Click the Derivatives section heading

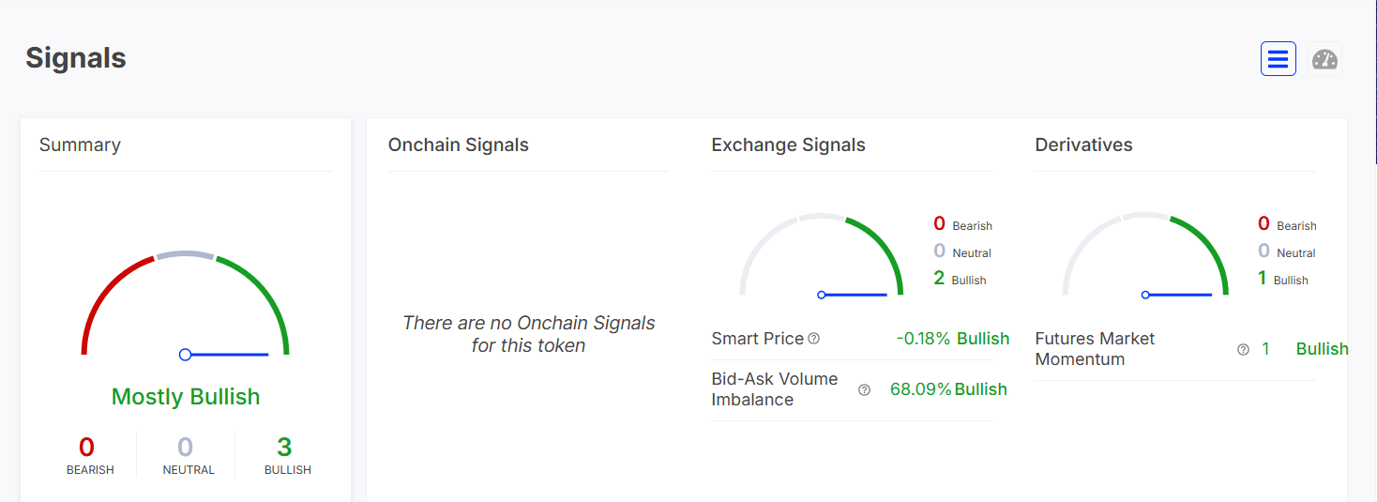(x=1083, y=145)
